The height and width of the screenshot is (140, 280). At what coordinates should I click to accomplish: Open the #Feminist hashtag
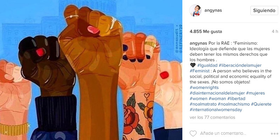point(199,71)
